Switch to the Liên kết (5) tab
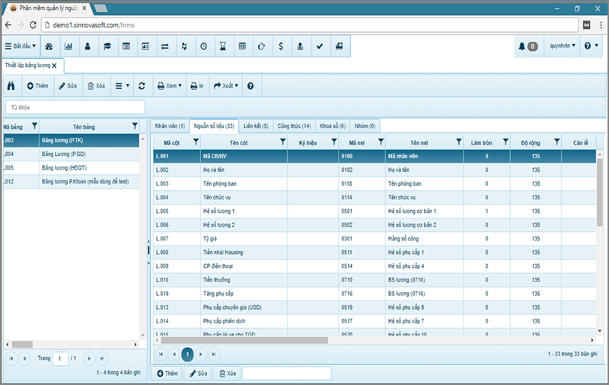This screenshot has width=609, height=385. pos(255,126)
